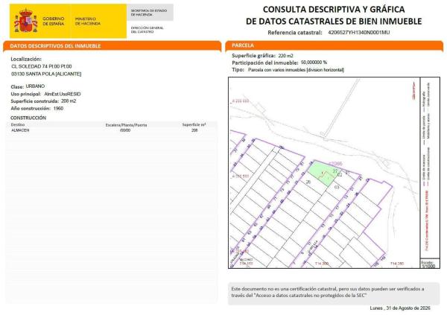Click the 'Año construcción:' label
447x315 pixels.
click(31, 108)
